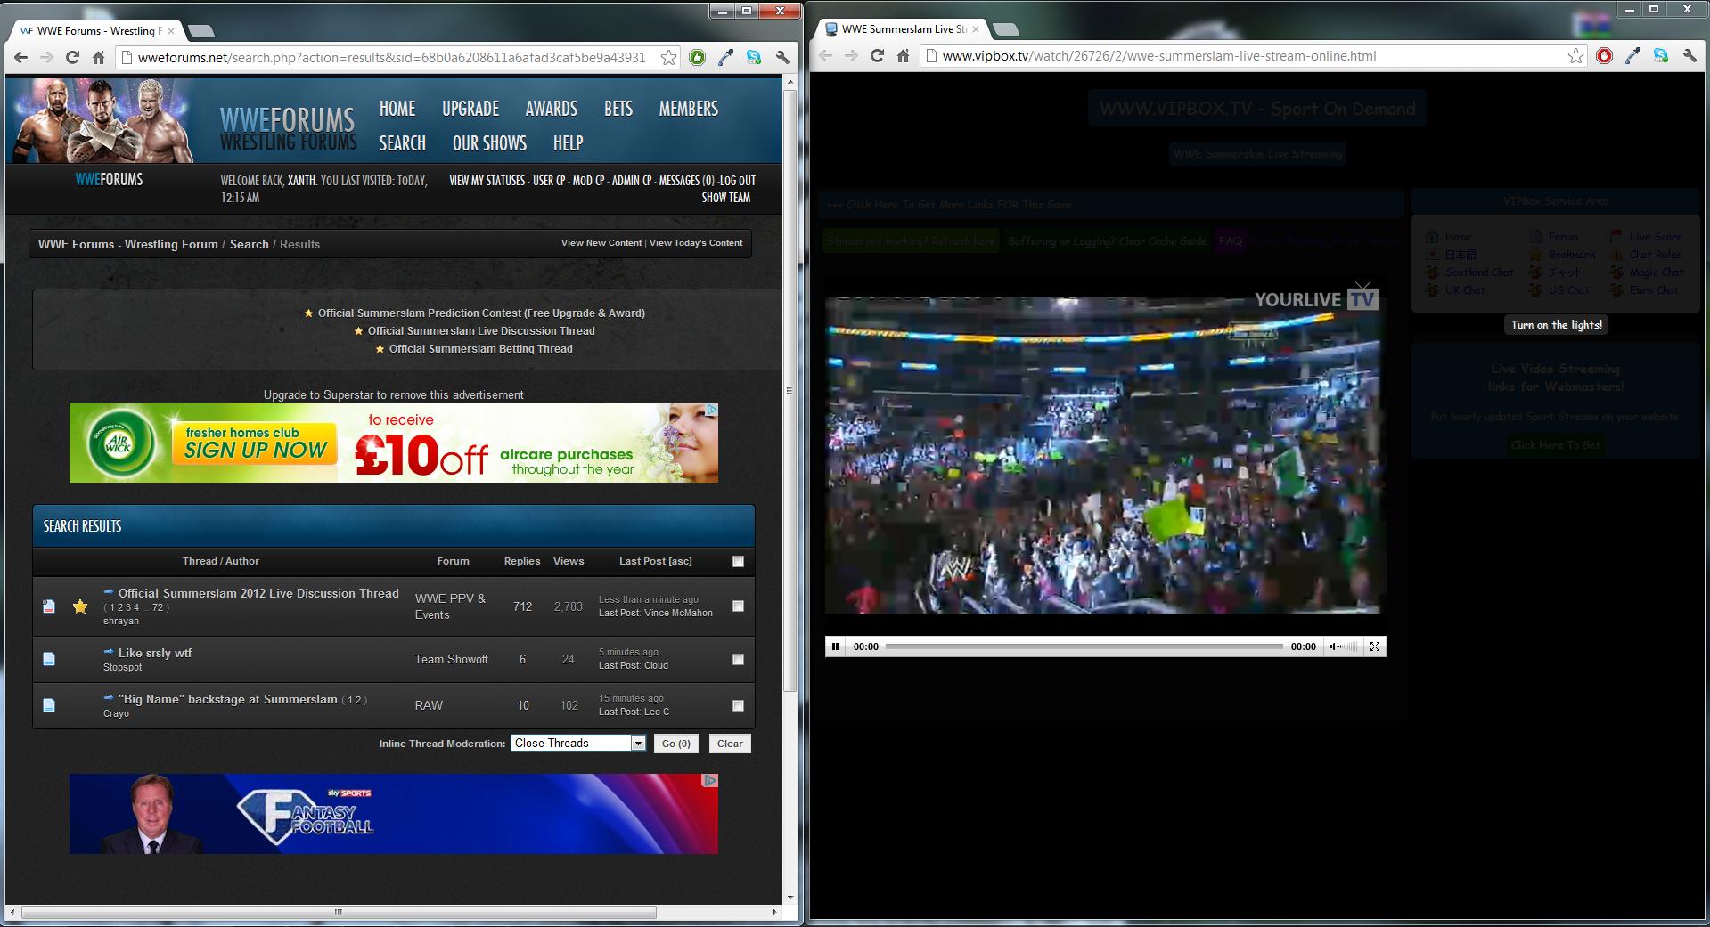Open the wrench menu in WWE Forums browser

pyautogui.click(x=782, y=57)
